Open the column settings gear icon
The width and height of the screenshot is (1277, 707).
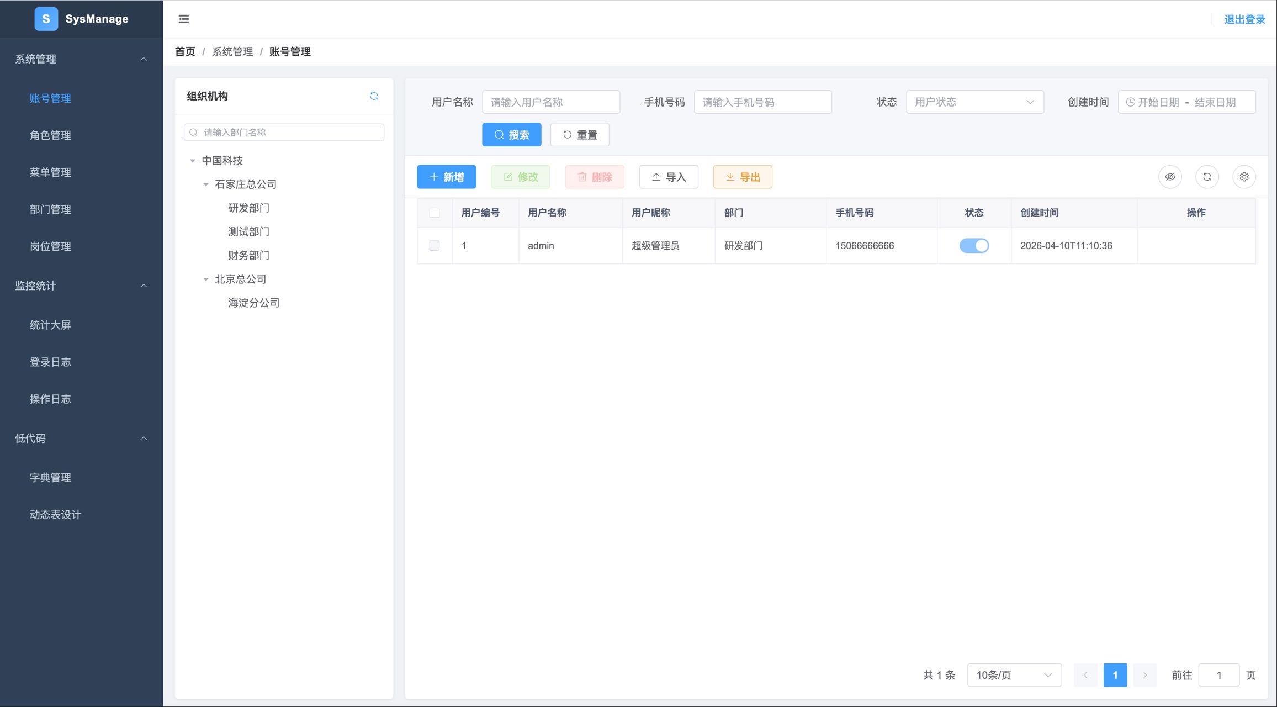[x=1244, y=177]
